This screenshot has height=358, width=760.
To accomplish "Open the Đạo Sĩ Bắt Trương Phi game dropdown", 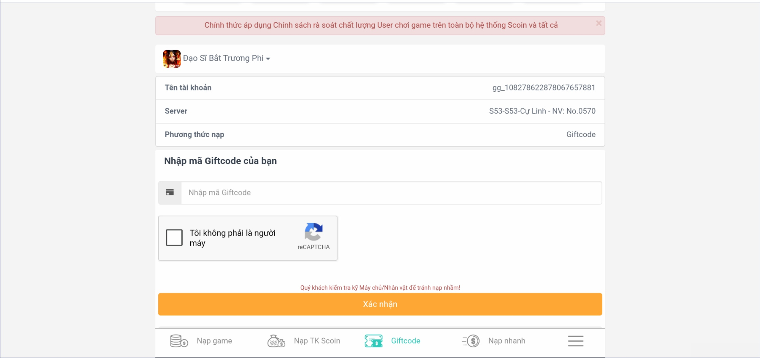I will [226, 58].
